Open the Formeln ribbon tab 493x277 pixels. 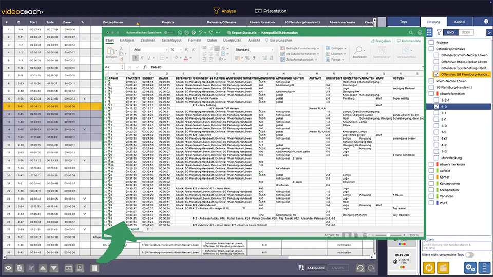[195, 41]
